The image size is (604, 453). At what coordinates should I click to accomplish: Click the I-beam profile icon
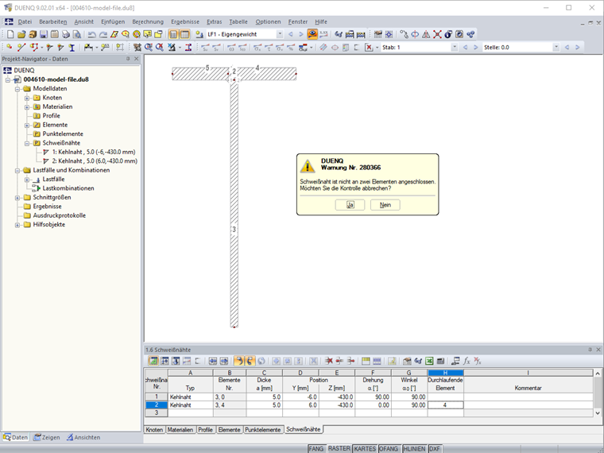point(72,47)
